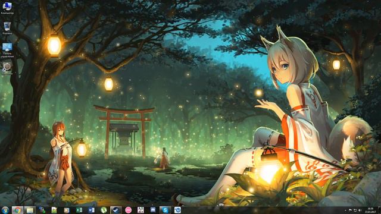Open Skype from the taskbar
Screen dimensions: 381x214
(x=165, y=210)
